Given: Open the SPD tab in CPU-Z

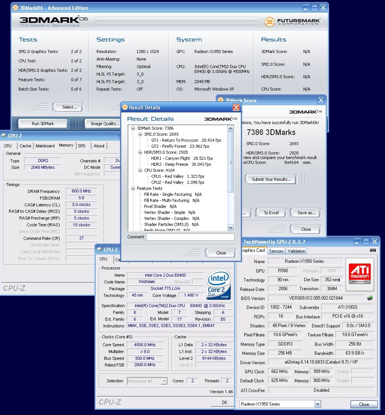Looking at the screenshot, I should (x=82, y=146).
